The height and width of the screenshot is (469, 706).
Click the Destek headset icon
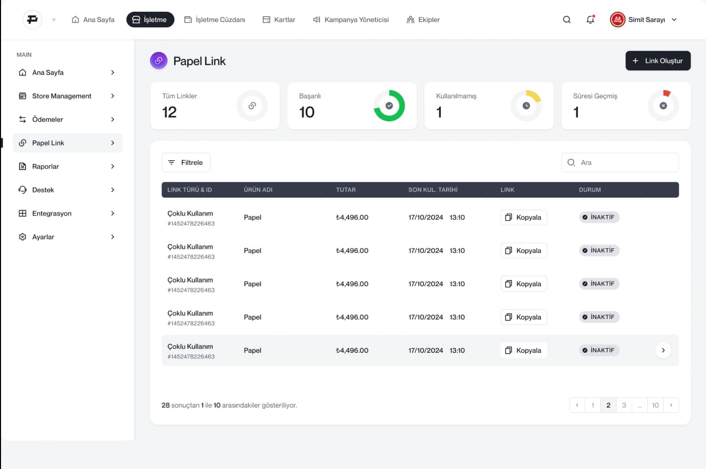[x=23, y=190]
